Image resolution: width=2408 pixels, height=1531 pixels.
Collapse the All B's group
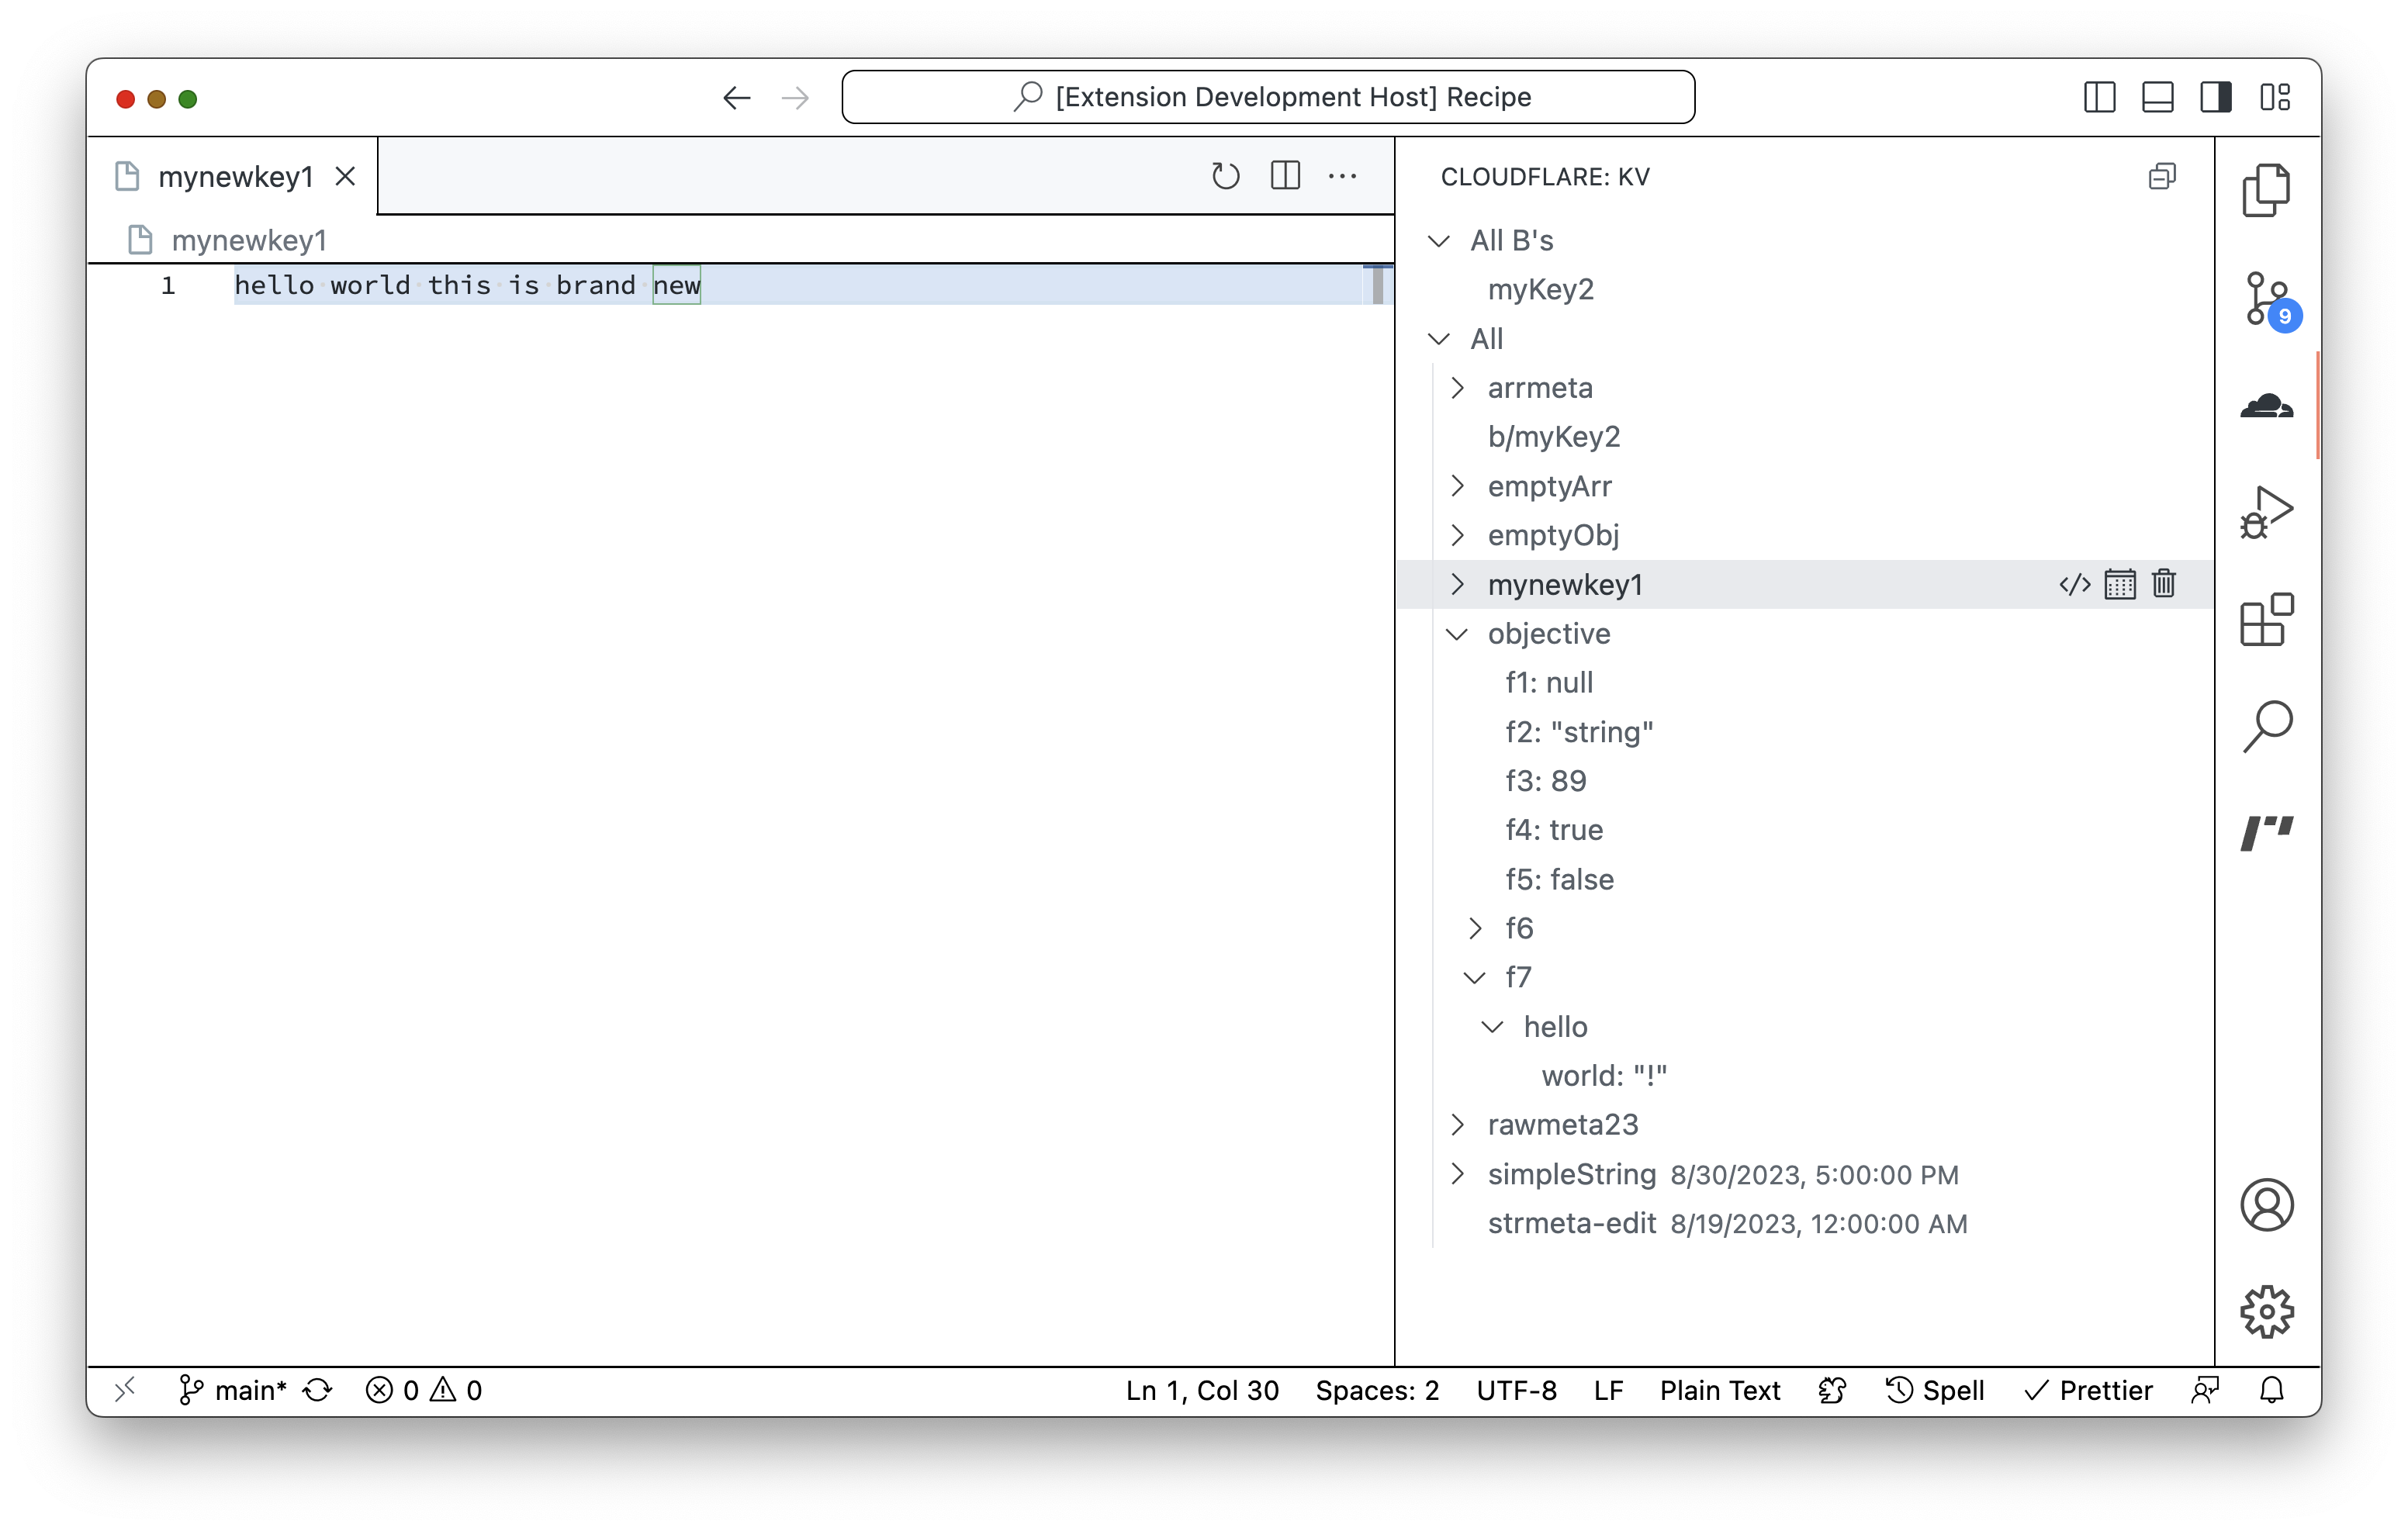[1440, 240]
